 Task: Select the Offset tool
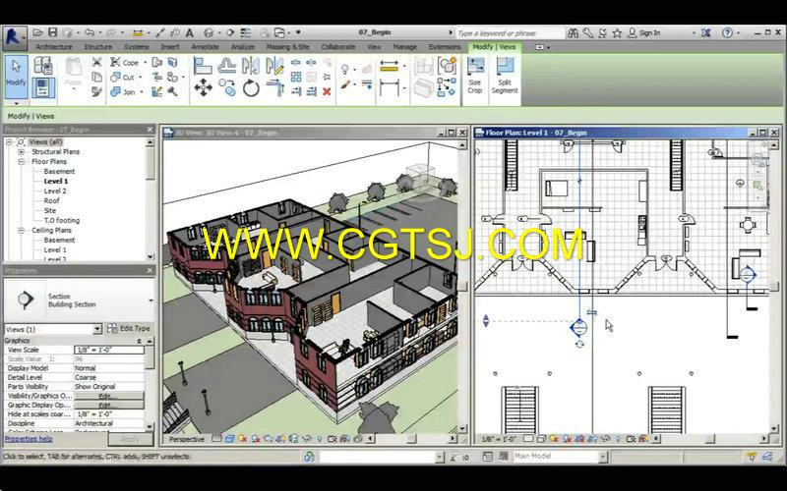click(x=227, y=66)
